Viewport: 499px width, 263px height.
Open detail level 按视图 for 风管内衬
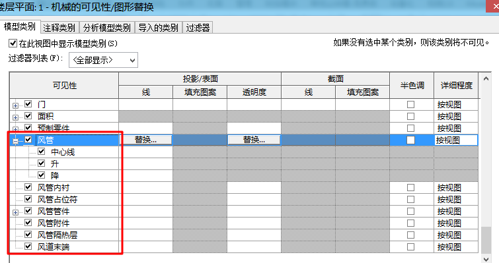pos(456,188)
